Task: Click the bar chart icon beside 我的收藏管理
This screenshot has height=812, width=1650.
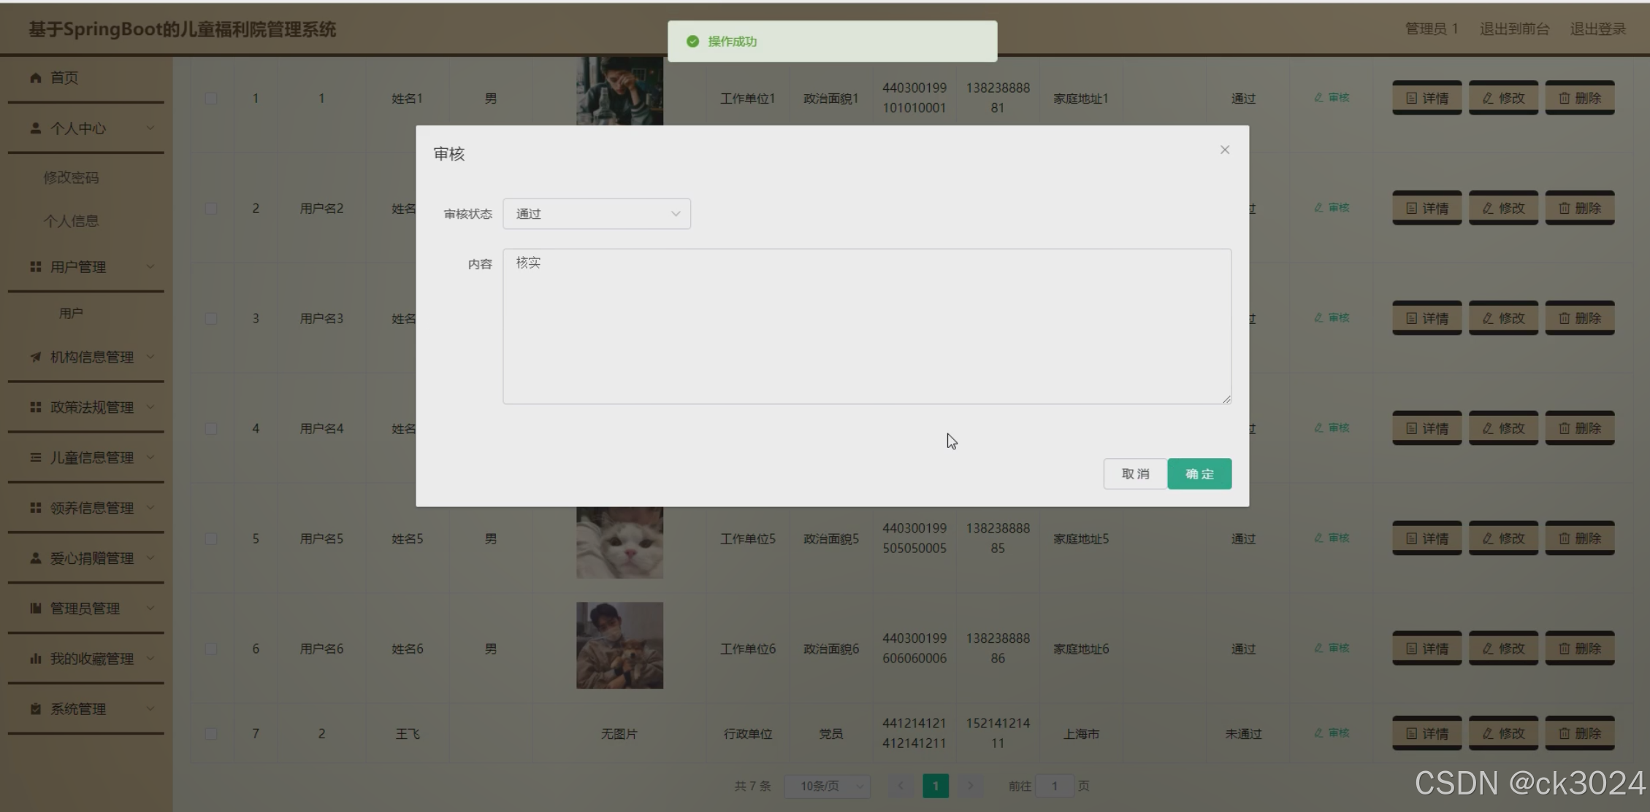Action: [35, 659]
